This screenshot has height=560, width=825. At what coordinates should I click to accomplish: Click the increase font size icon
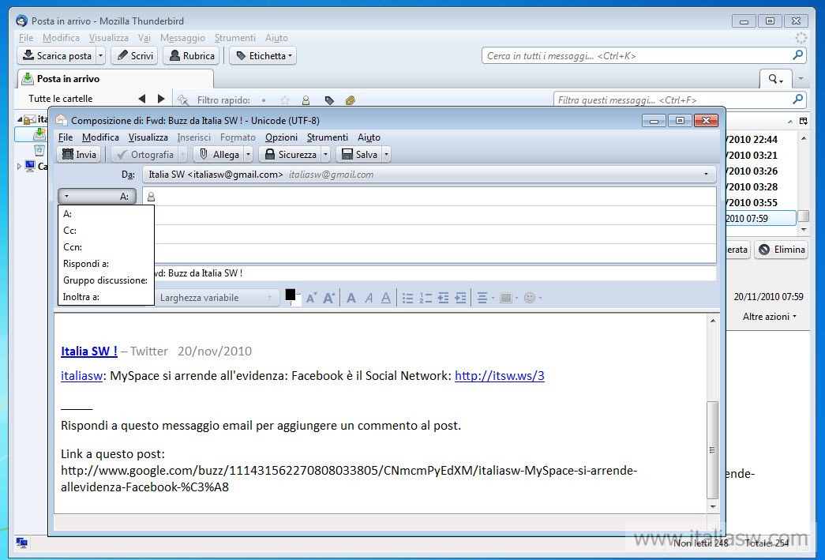click(x=329, y=298)
